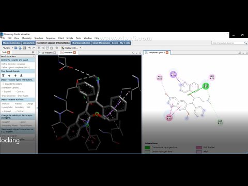Click H-Bond surface option
The image size is (248, 186).
[18, 104]
